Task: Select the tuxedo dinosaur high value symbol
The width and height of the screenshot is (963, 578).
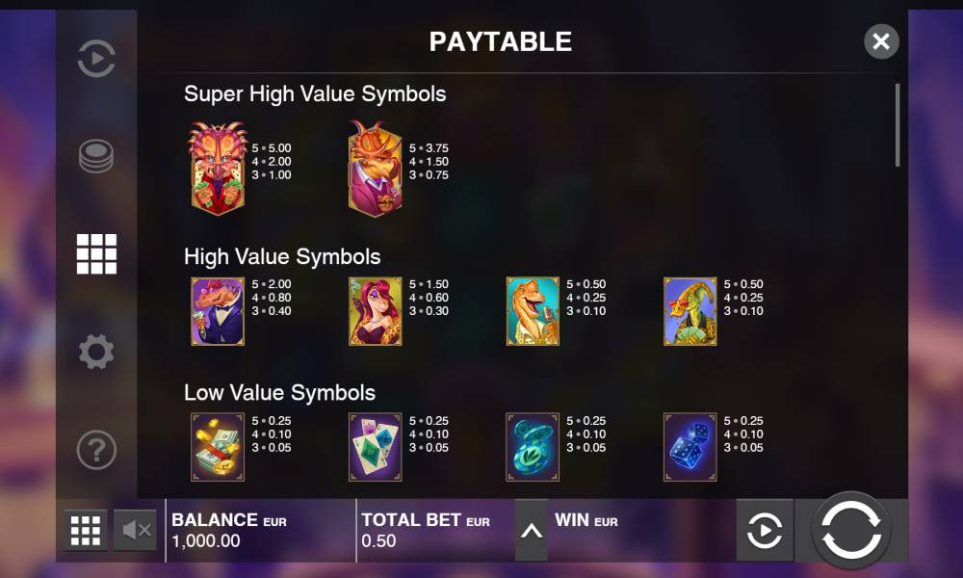Action: 218,311
